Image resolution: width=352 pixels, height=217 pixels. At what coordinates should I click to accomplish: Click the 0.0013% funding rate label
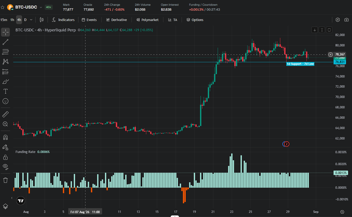(341, 173)
